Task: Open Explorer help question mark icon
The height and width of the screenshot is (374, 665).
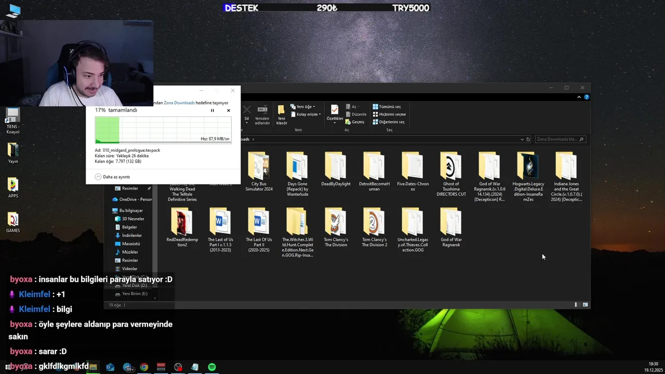Action: pyautogui.click(x=587, y=97)
